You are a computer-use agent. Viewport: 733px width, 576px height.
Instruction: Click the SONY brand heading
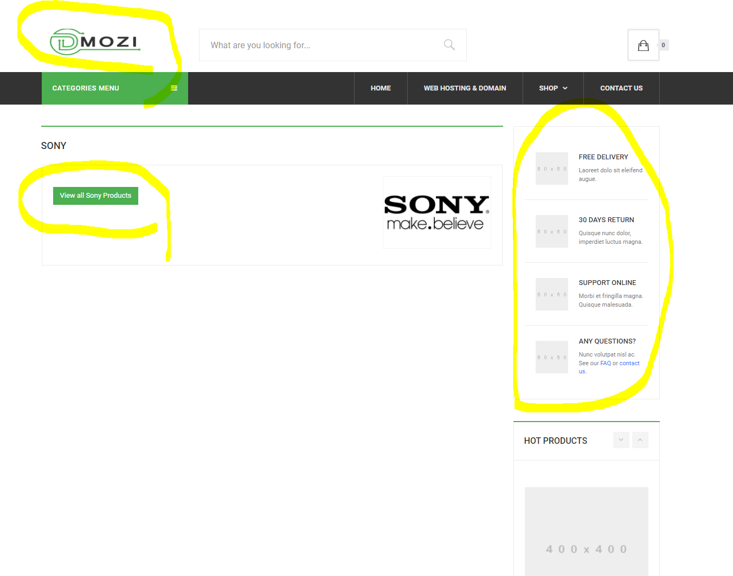pyautogui.click(x=54, y=146)
